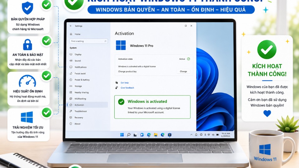Select Power & battery icon
The height and width of the screenshot is (168, 299).
[x=71, y=80]
